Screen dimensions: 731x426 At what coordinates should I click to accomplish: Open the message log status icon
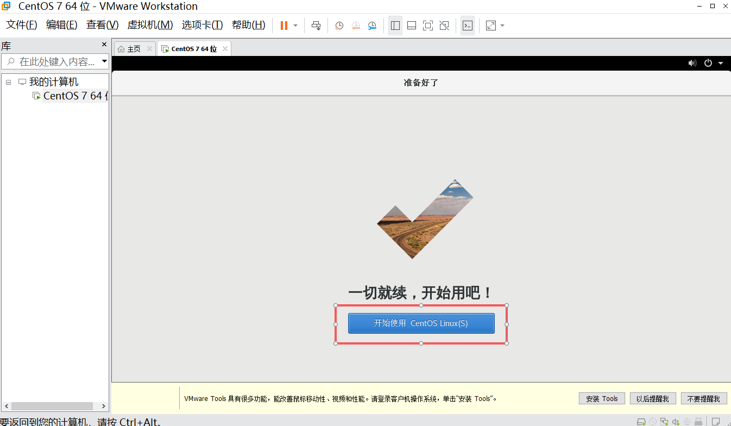point(716,421)
